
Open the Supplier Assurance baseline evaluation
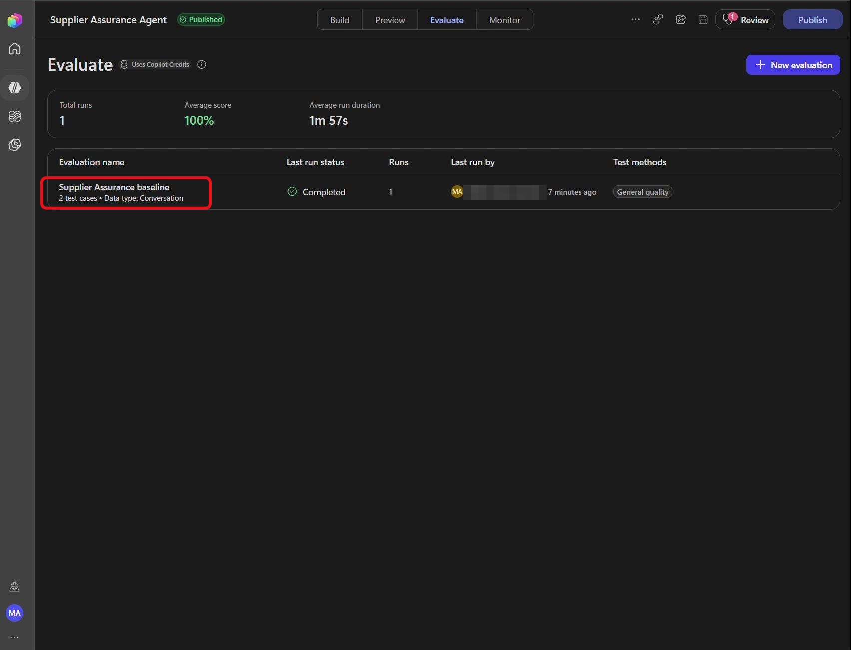(114, 187)
